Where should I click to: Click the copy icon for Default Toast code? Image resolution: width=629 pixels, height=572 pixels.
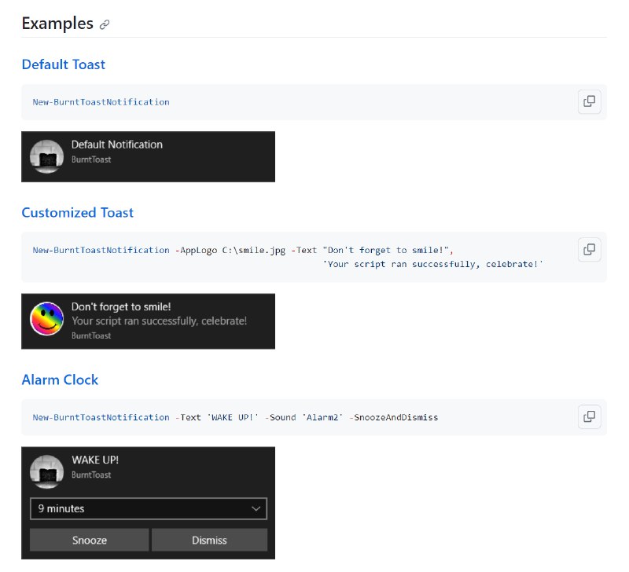(x=590, y=101)
